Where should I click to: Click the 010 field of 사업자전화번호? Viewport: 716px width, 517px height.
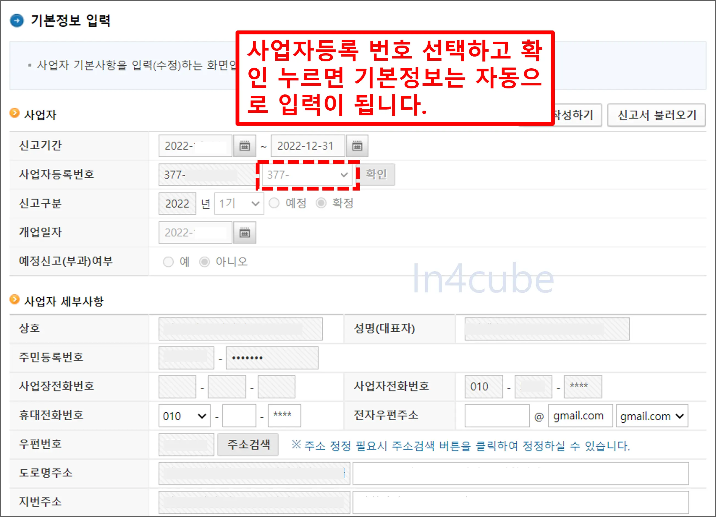point(484,387)
